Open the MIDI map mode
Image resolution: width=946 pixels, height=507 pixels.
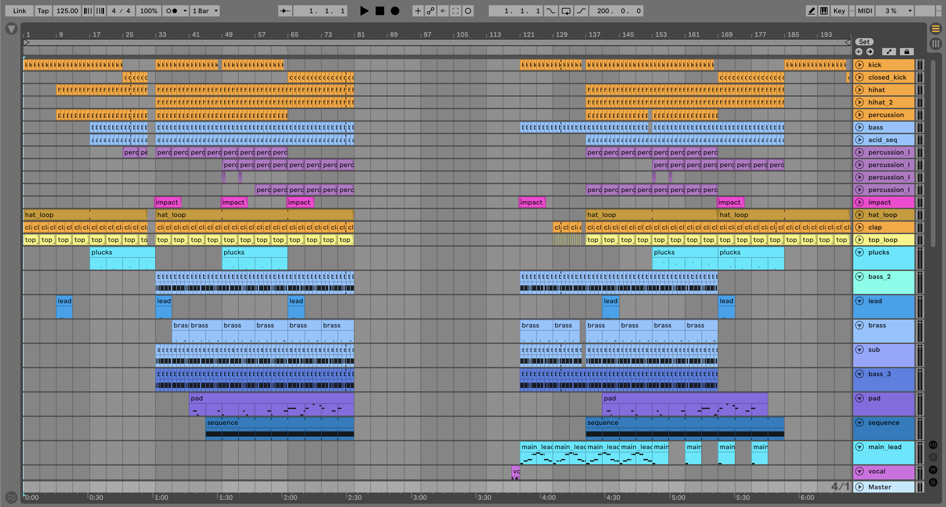(864, 11)
